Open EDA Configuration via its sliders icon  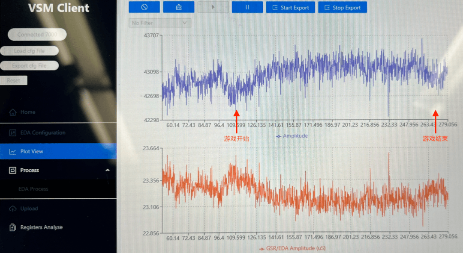coord(12,133)
